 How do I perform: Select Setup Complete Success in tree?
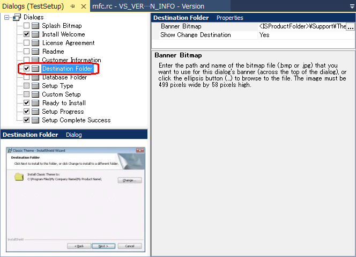[76, 120]
